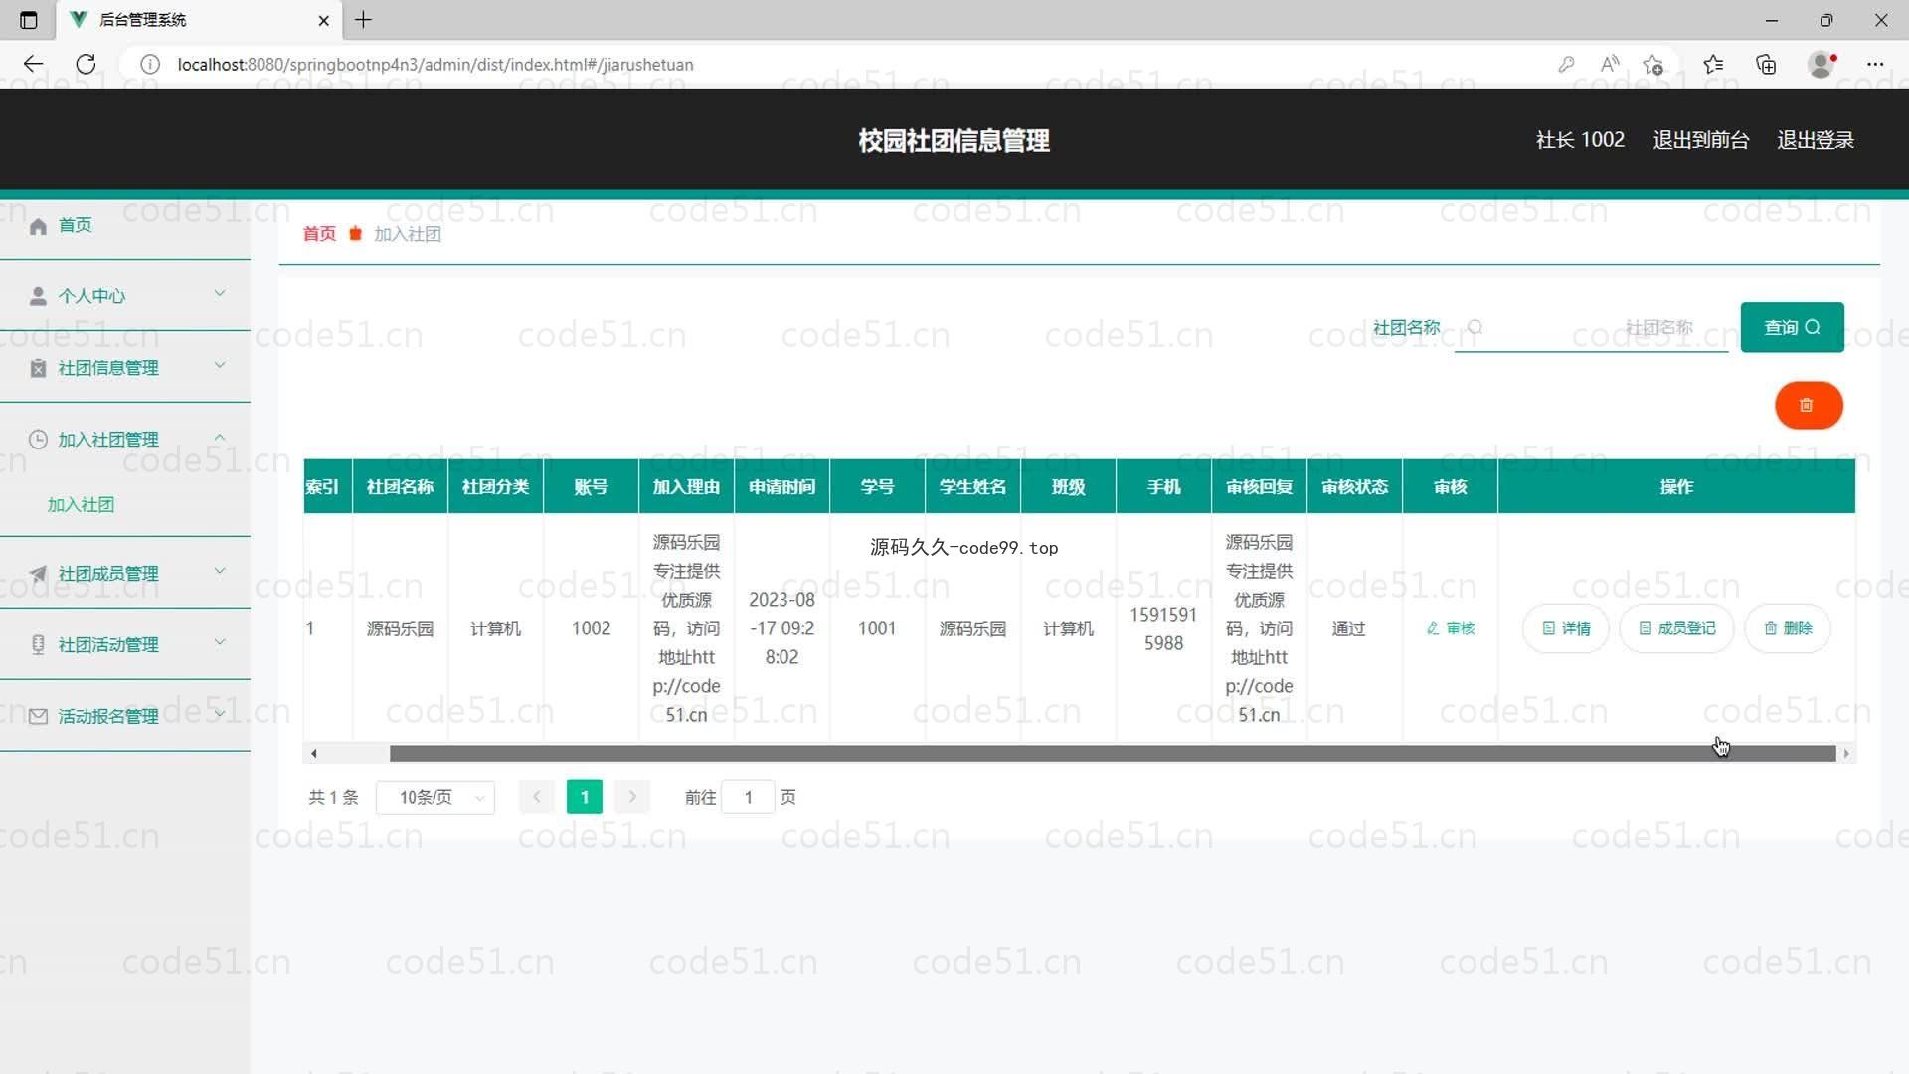Expand the 个人中心 menu chevron
Screen dimensions: 1909x1074
(220, 293)
